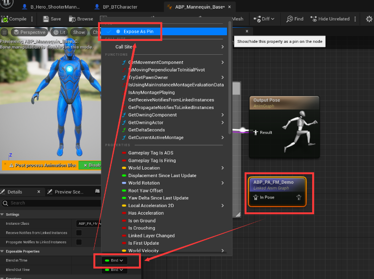Viewport: 374px width, 279px height.
Task: Choose GetReceiveNotifiesFromLinkedInstances
Action: 171,100
